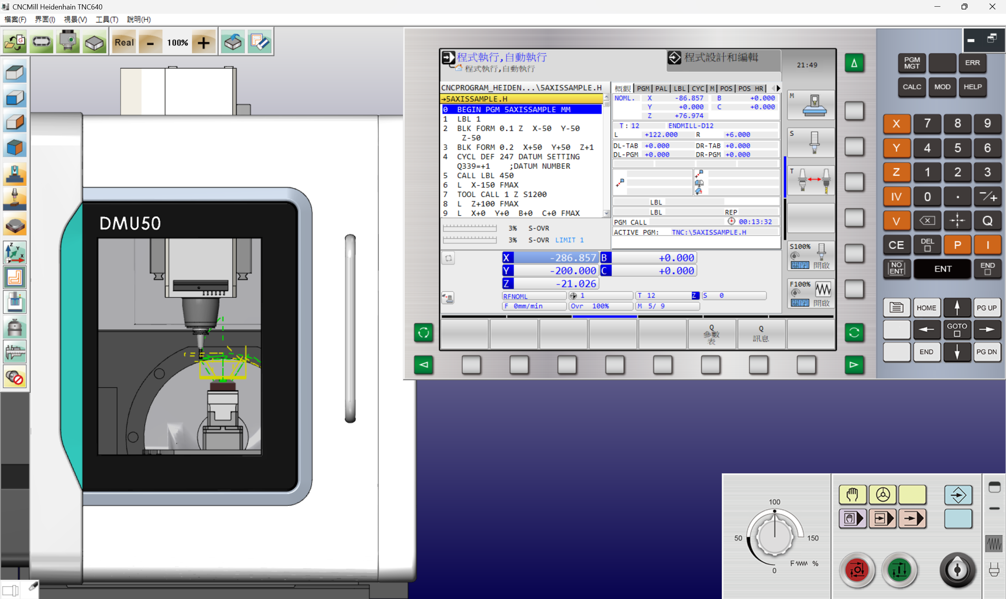The image size is (1006, 599).
Task: Open the 檔案(F) menu
Action: (x=15, y=19)
